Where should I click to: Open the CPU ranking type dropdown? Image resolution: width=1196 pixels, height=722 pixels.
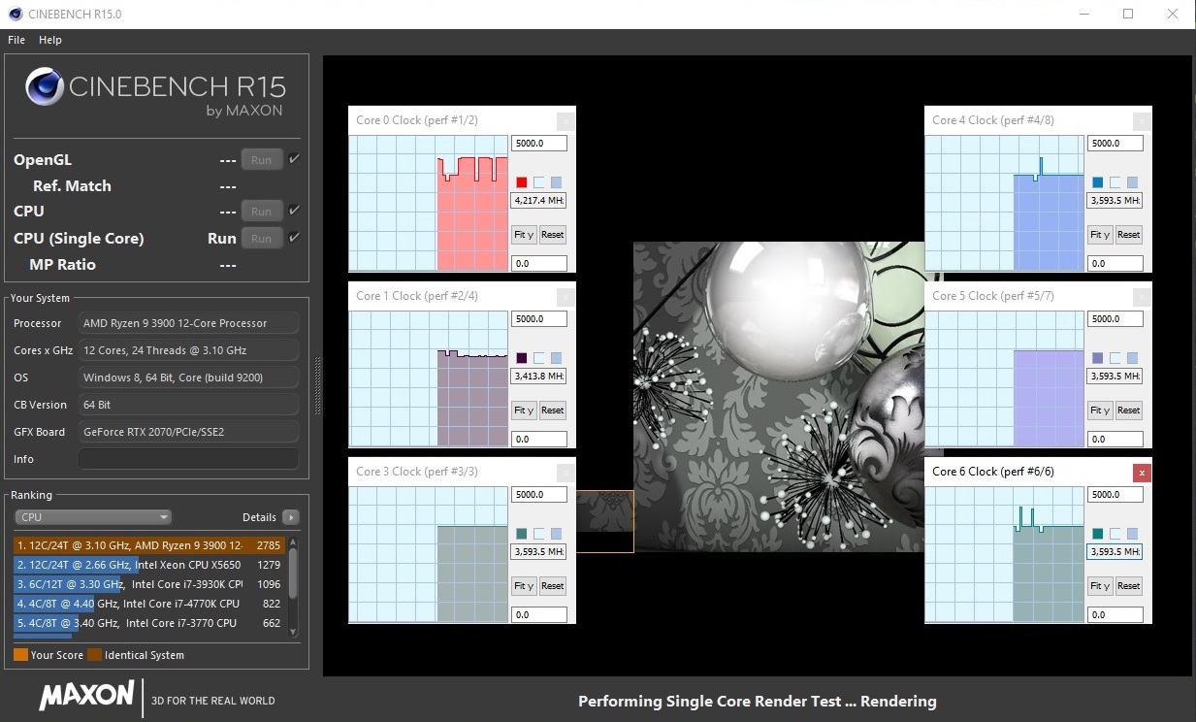coord(93,517)
